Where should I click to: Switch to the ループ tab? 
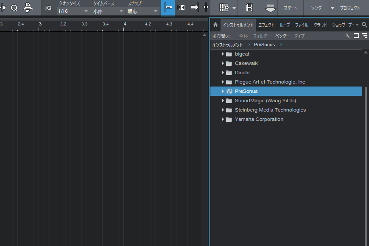point(285,25)
